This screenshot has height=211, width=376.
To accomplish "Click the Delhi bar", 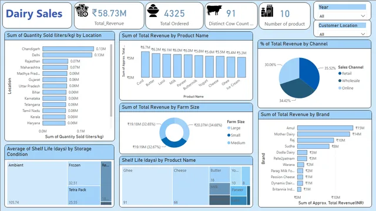I will click(x=67, y=55).
